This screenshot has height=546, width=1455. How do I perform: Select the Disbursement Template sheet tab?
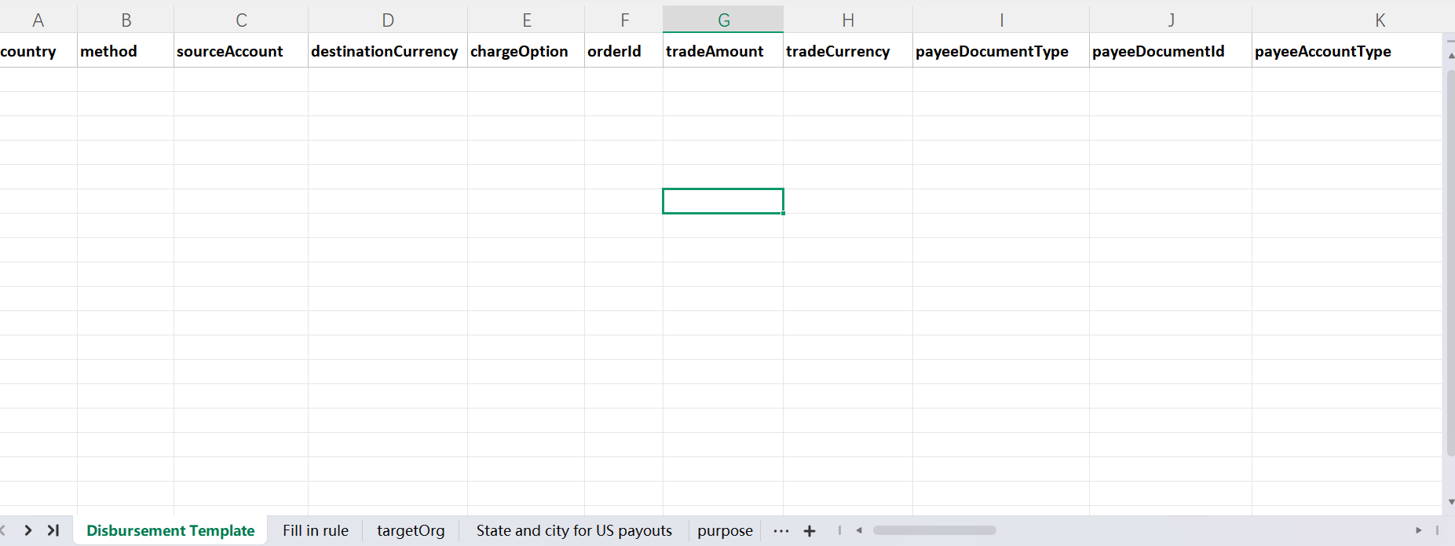pos(170,530)
